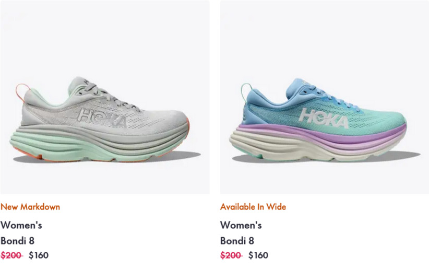429x268 pixels.
Task: Click the $160 sale price under New Markdown
Action: (x=39, y=255)
